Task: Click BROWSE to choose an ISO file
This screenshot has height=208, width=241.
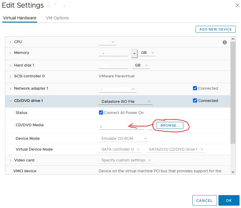Action: coord(170,125)
